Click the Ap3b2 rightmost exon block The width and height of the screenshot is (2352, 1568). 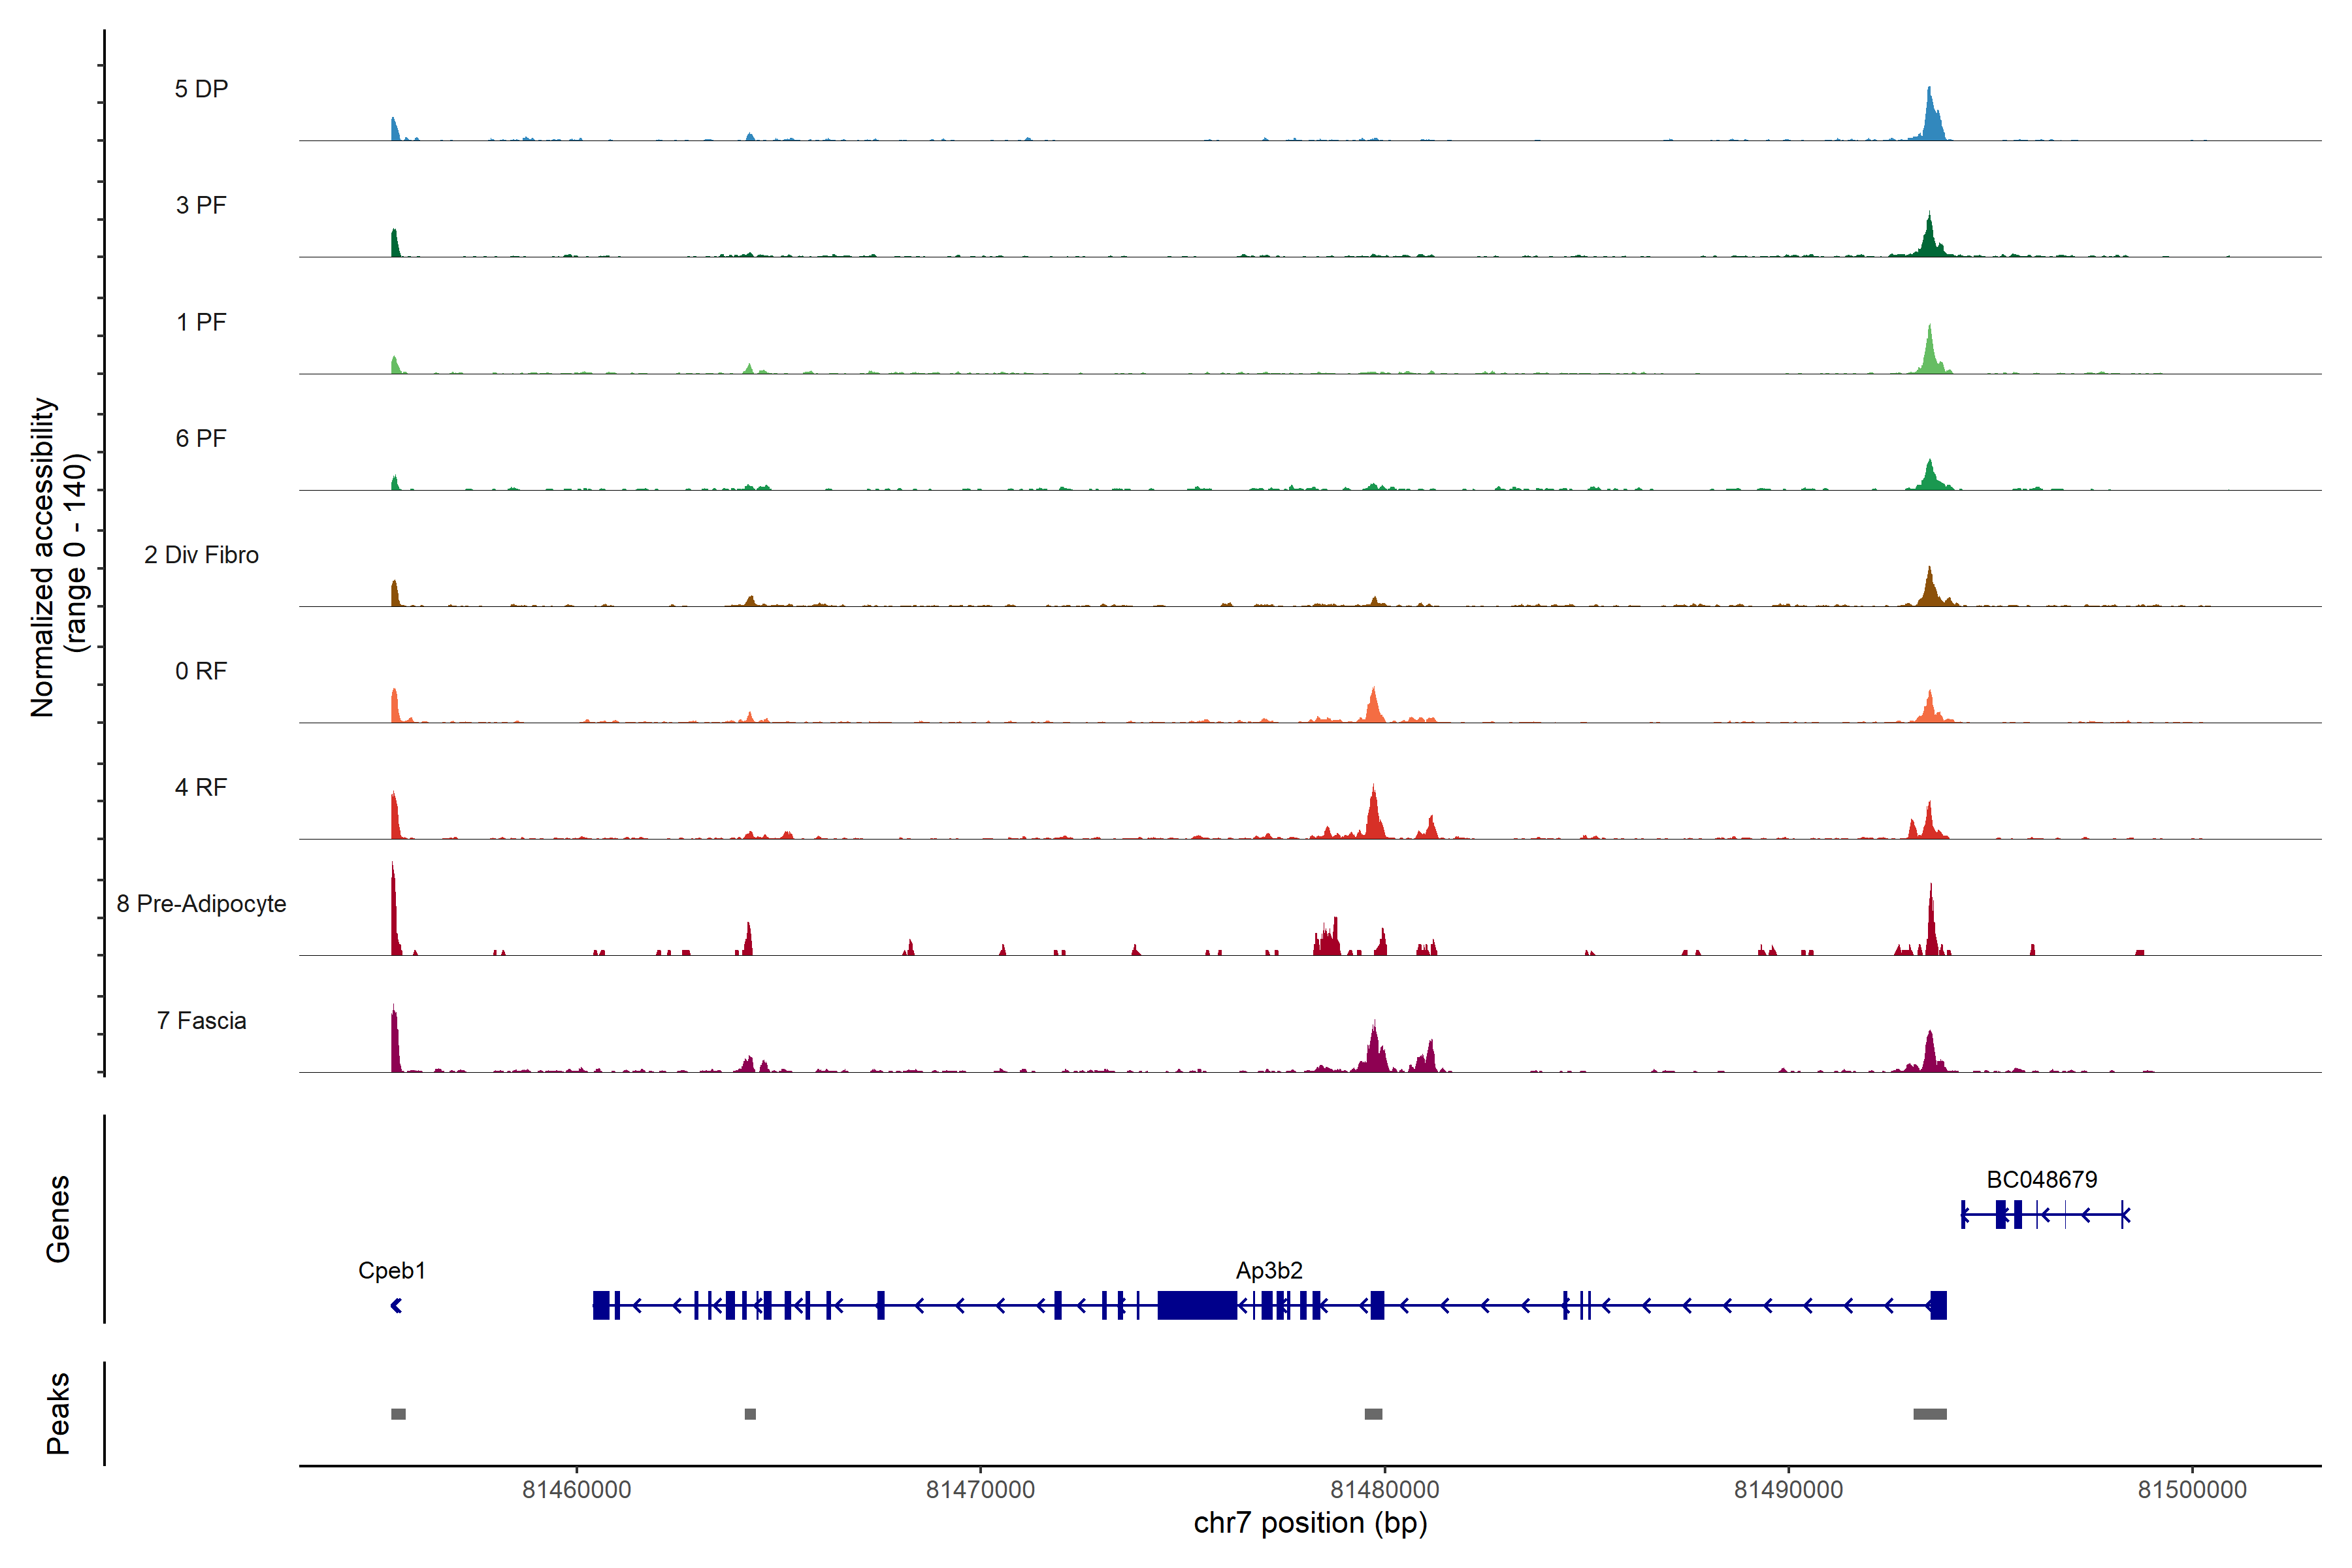click(1938, 1305)
